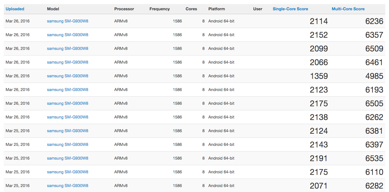389x192 pixels.
Task: Sort by the Multi-Core Score header
Action: [348, 9]
